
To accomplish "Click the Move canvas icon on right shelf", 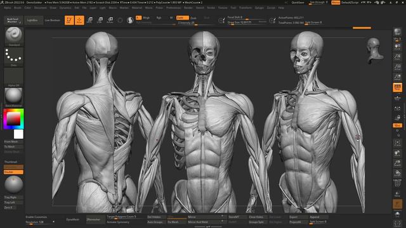I will [398, 153].
